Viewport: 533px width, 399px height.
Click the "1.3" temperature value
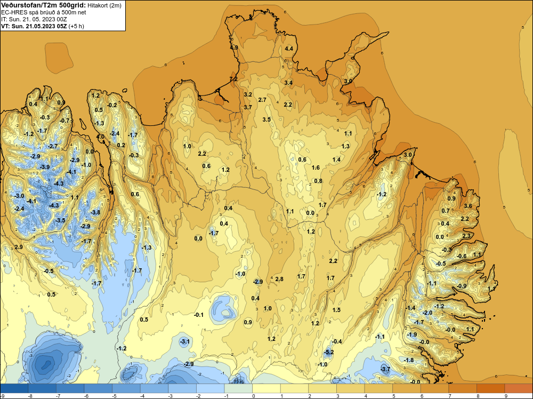(345, 146)
